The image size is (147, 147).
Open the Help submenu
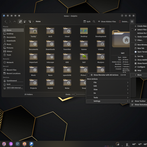coord(139,71)
